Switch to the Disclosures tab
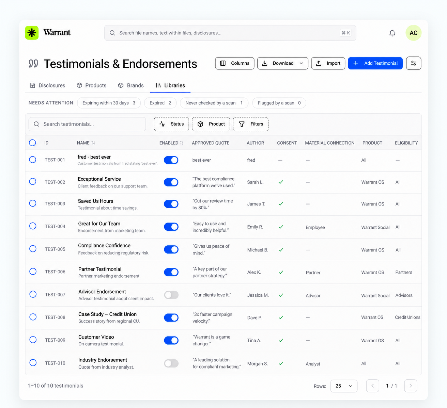The image size is (447, 408). [x=48, y=85]
